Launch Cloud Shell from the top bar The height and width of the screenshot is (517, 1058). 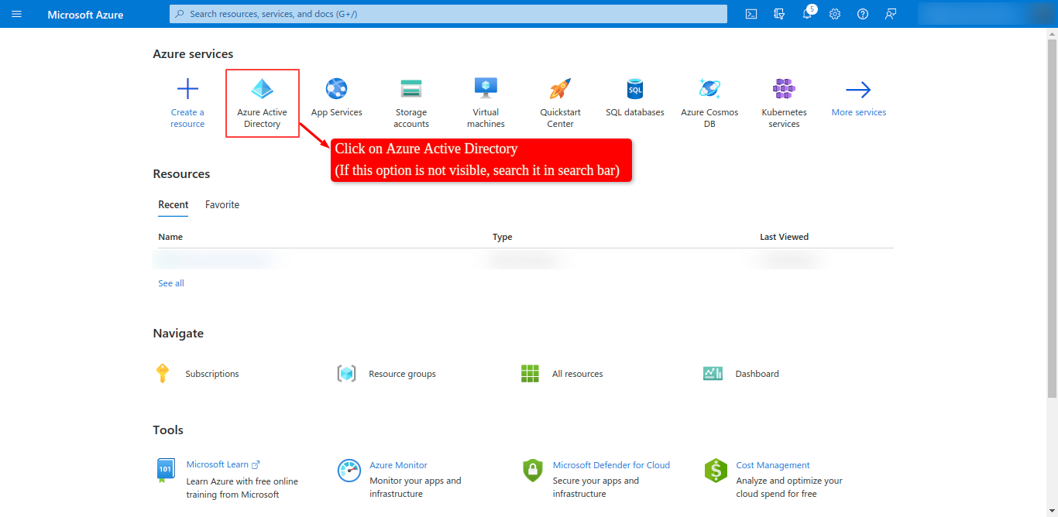point(751,14)
